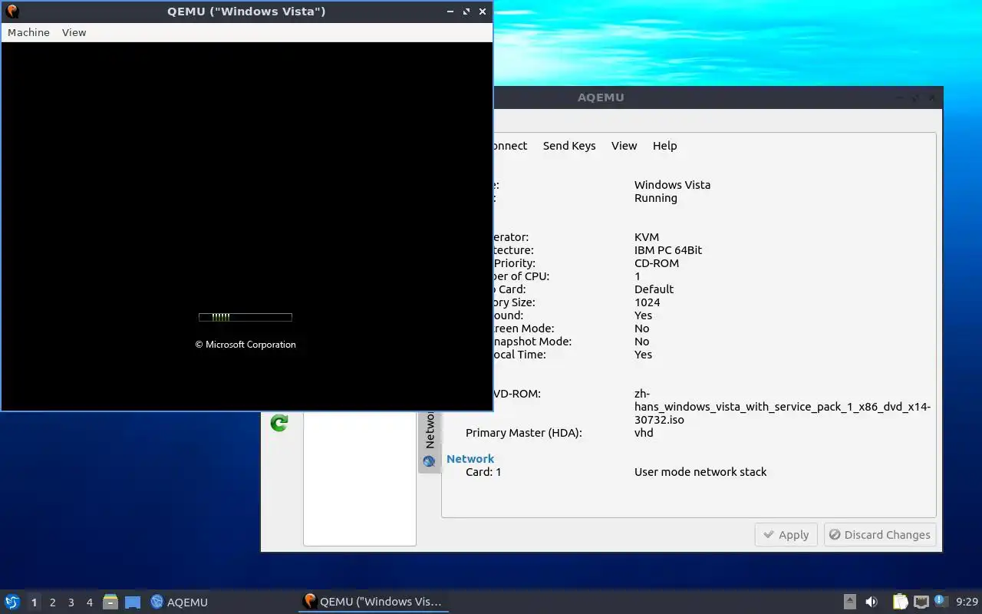The image size is (982, 614).
Task: Click the Discard Changes button
Action: 879,535
